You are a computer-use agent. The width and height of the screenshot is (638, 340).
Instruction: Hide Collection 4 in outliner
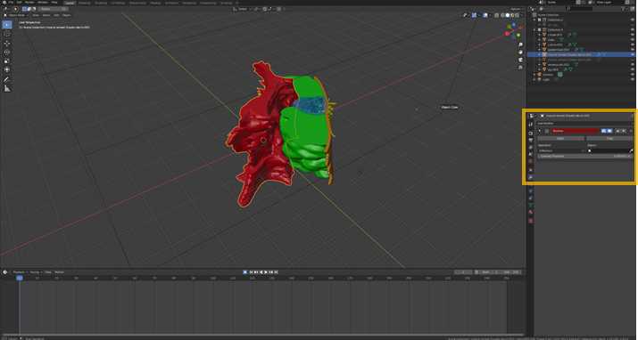pyautogui.click(x=633, y=29)
